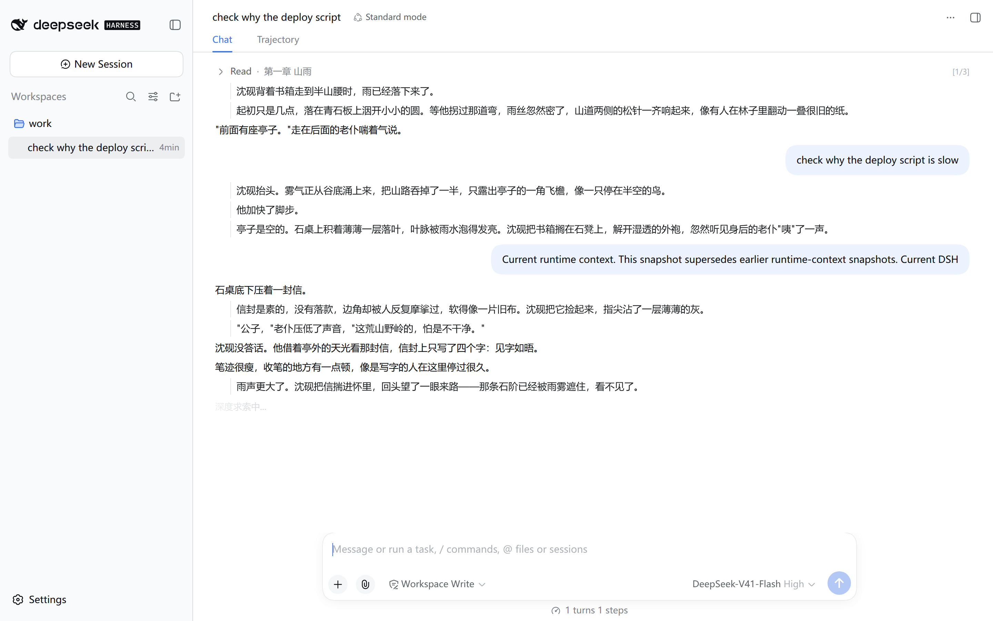Click the '深度求索中...' loading text
The image size is (993, 621).
click(x=241, y=407)
